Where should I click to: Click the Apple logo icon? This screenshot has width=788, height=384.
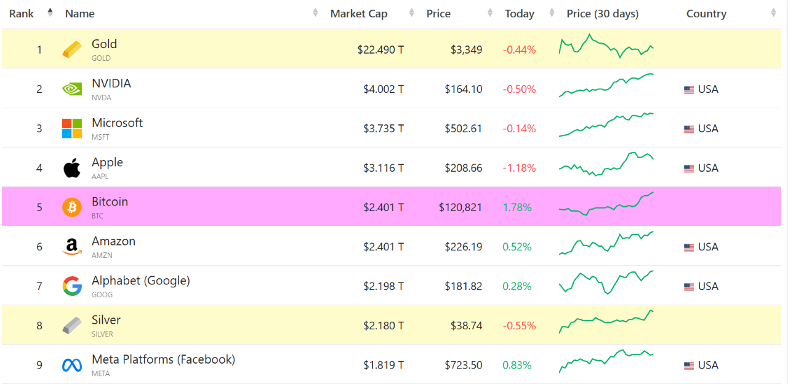click(72, 168)
